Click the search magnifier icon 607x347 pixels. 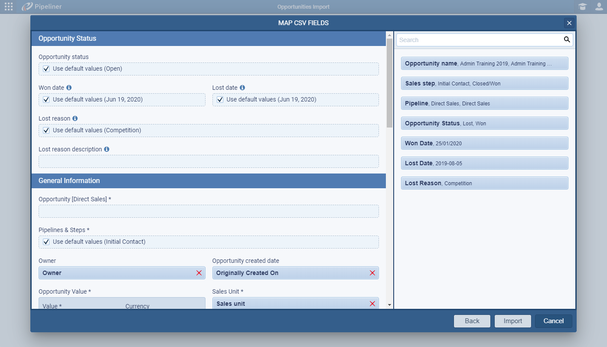tap(567, 40)
